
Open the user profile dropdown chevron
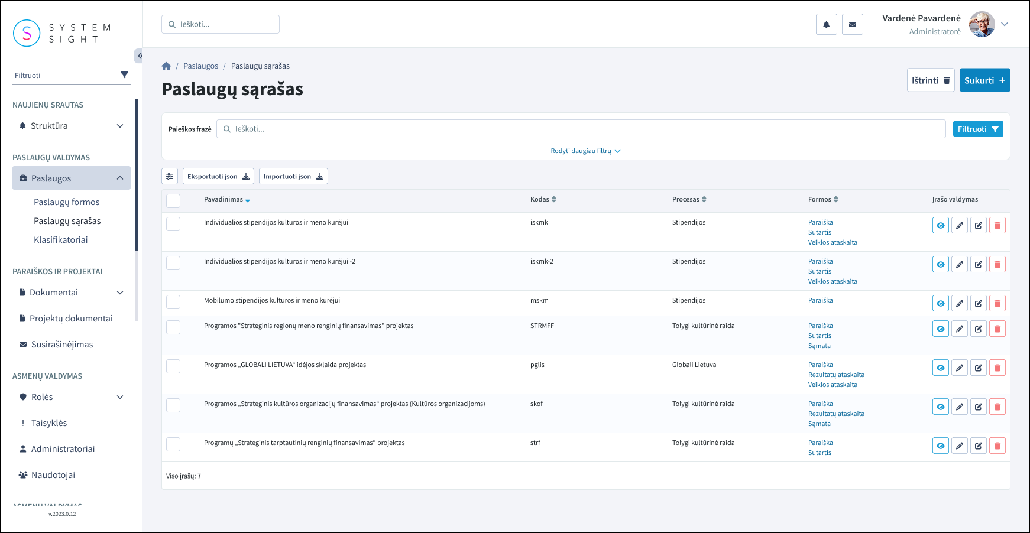coord(1004,24)
